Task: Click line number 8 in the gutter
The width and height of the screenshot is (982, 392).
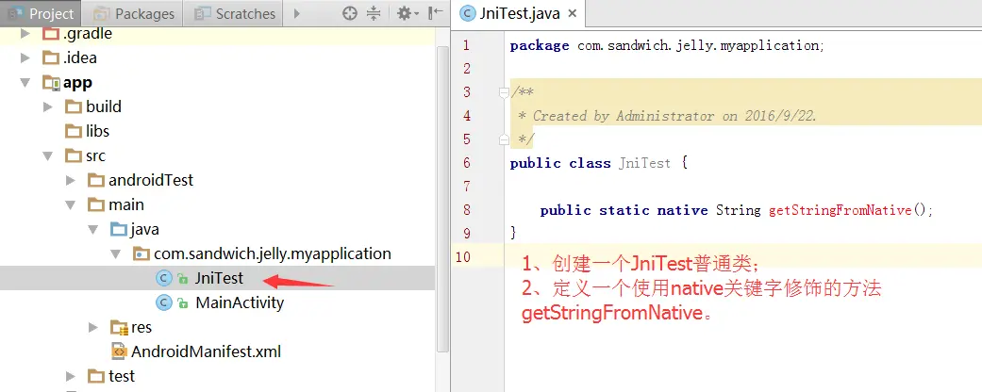Action: pos(466,210)
